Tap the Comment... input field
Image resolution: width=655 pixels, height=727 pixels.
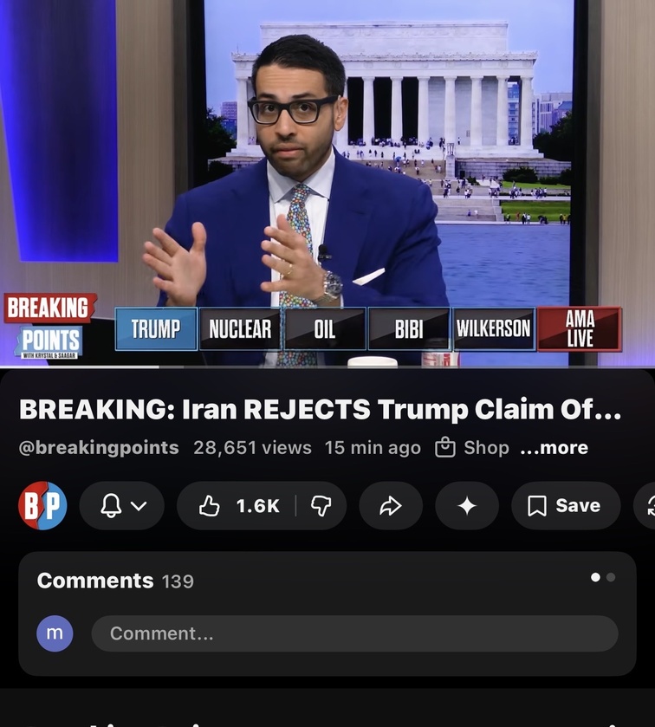354,633
